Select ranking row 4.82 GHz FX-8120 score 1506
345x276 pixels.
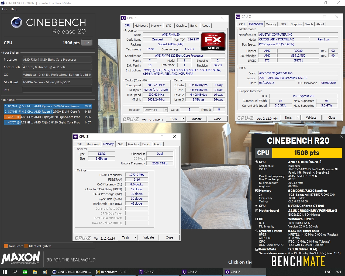point(48,117)
